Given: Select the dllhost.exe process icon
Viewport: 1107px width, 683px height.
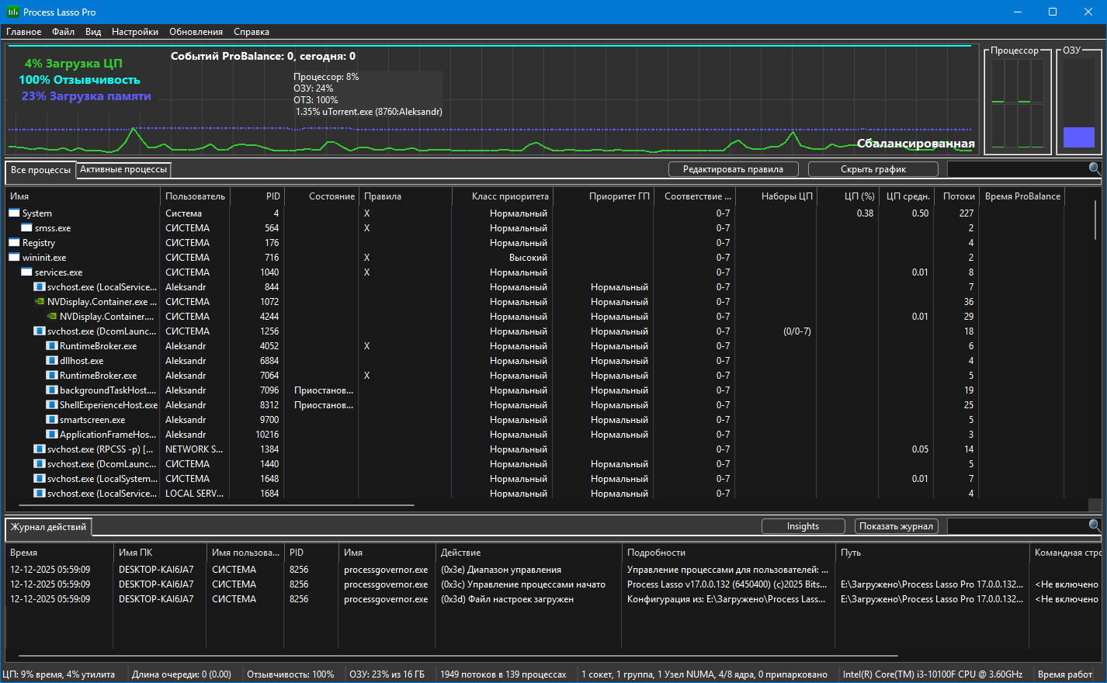Looking at the screenshot, I should [x=52, y=361].
